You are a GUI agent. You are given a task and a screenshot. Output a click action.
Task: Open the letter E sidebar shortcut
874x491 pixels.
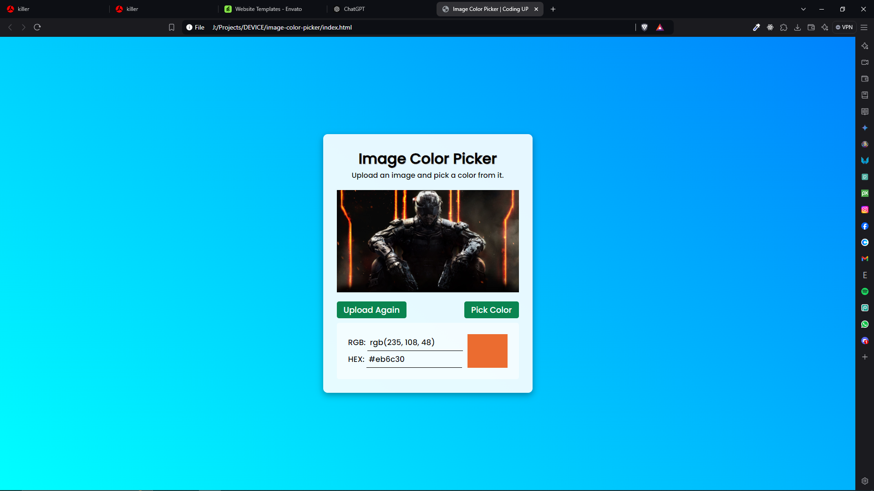click(865, 275)
